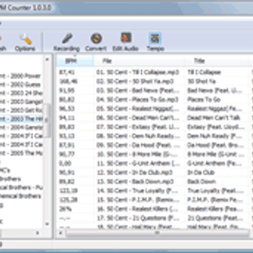Select file '02. 50 Cent - 50 Shot Ya.mp3'
The height and width of the screenshot is (253, 253).
point(135,81)
